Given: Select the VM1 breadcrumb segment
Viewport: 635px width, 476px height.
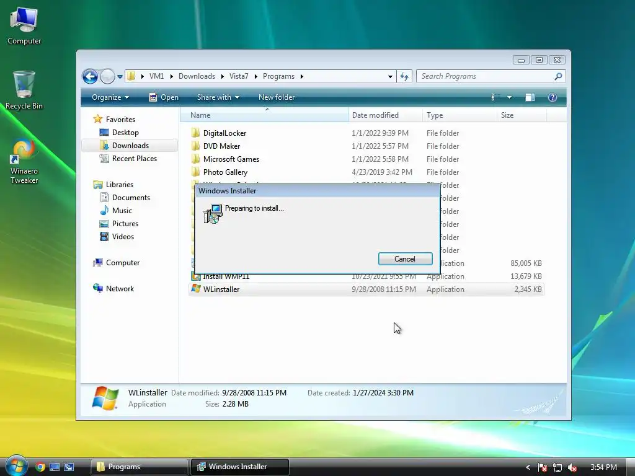Looking at the screenshot, I should click(x=156, y=76).
